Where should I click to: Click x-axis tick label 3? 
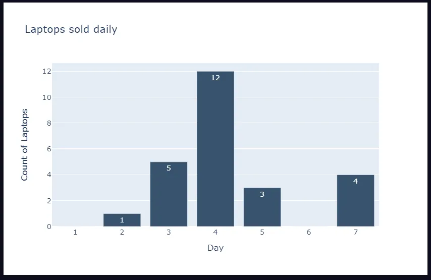pos(169,233)
